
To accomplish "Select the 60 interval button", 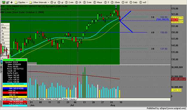I will tap(125, 2).
